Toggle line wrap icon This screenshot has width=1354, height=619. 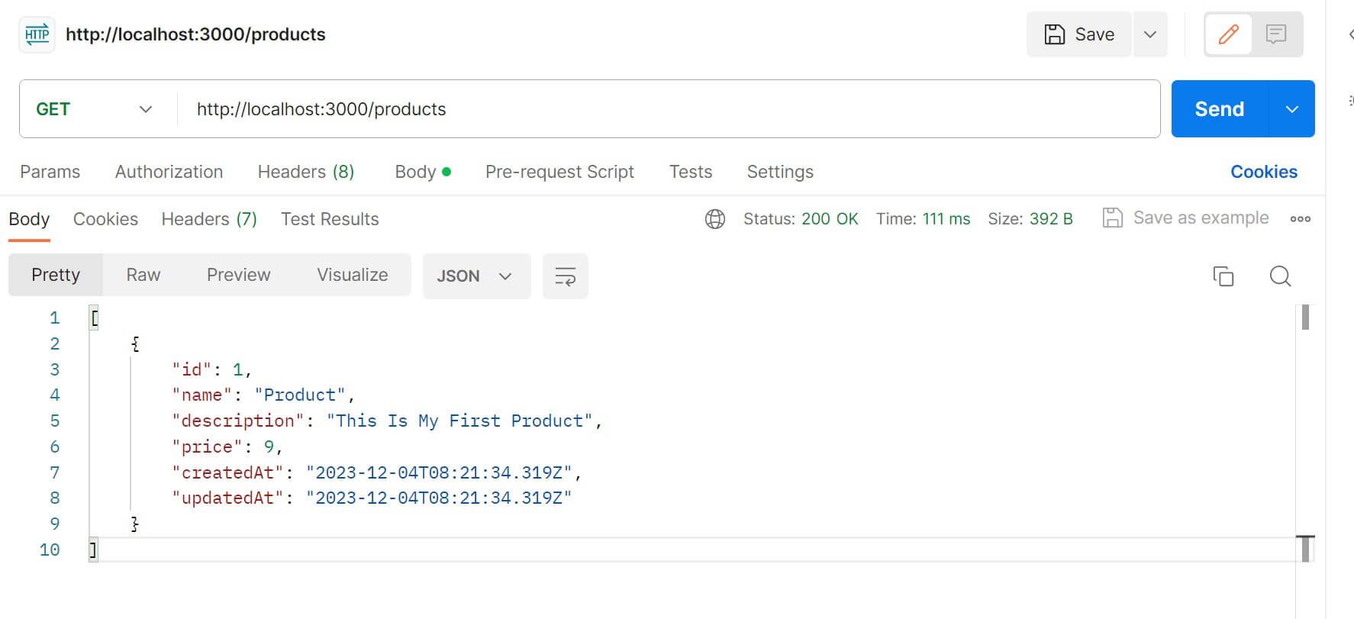565,276
